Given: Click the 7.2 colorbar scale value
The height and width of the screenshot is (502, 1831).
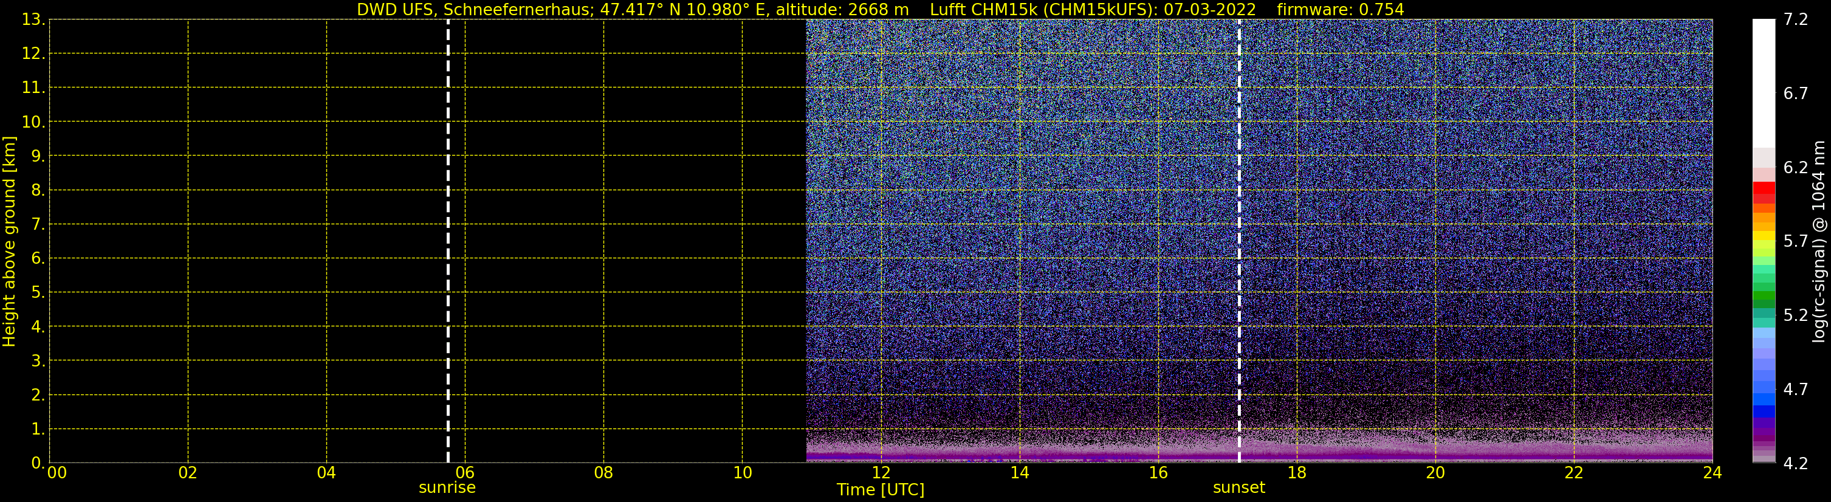Looking at the screenshot, I should 1796,19.
